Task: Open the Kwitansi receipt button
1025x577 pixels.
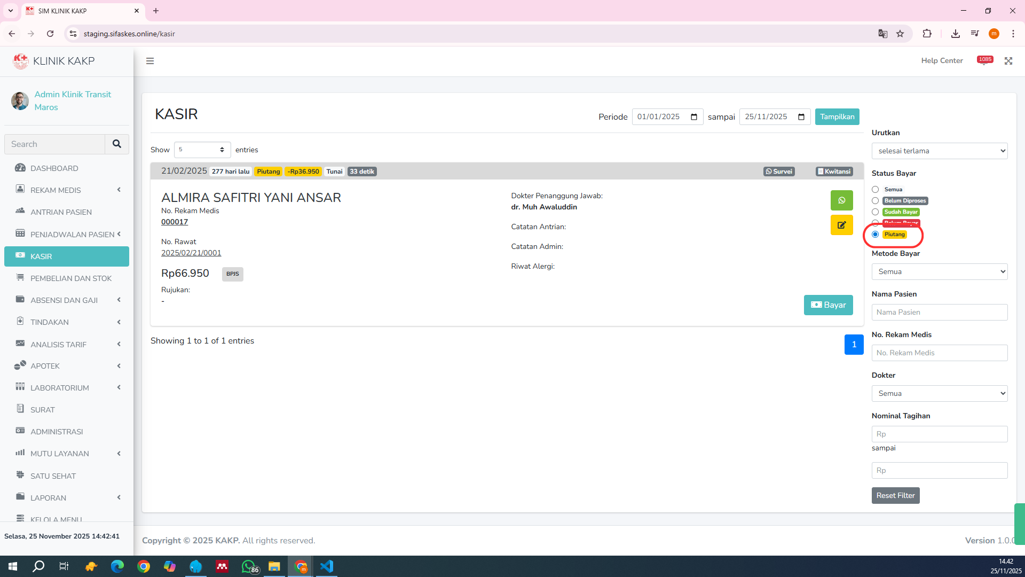Action: [834, 171]
